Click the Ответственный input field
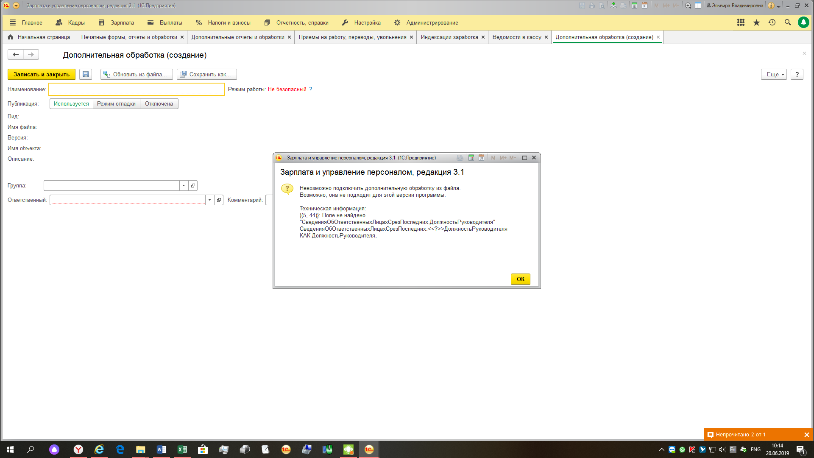The height and width of the screenshot is (458, 814). [x=128, y=200]
